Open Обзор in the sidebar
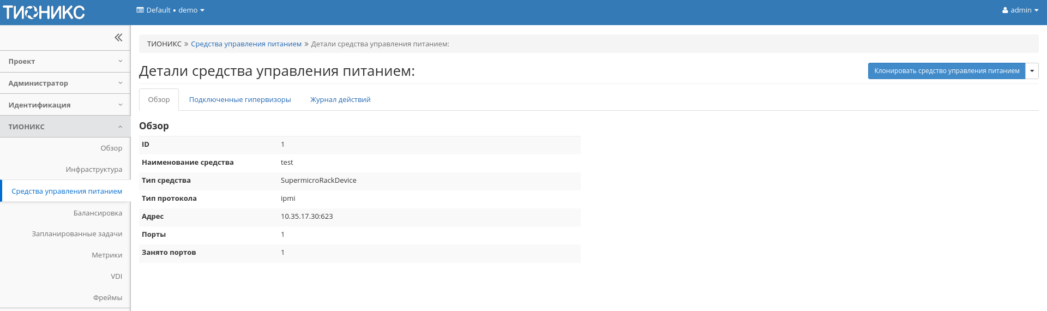Screen dimensions: 1047x311 point(111,148)
